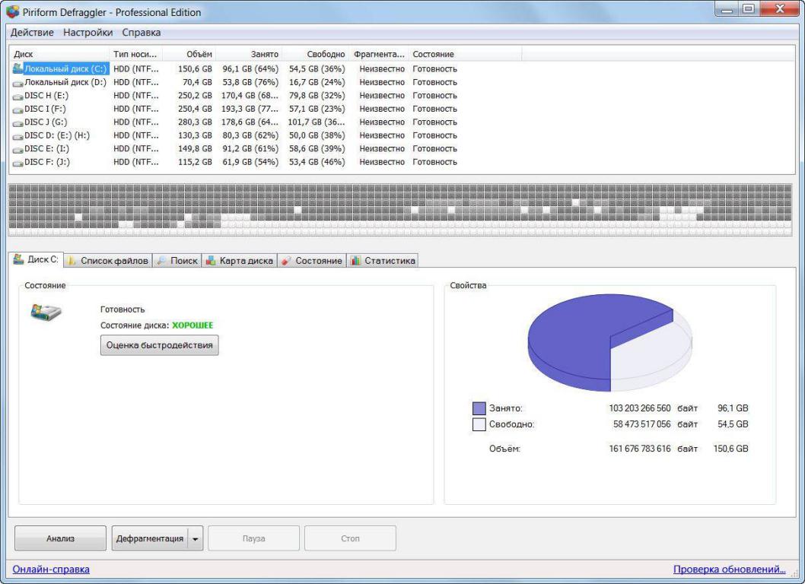The width and height of the screenshot is (805, 584).
Task: Click the blue Занято legend swatch
Action: click(x=479, y=408)
